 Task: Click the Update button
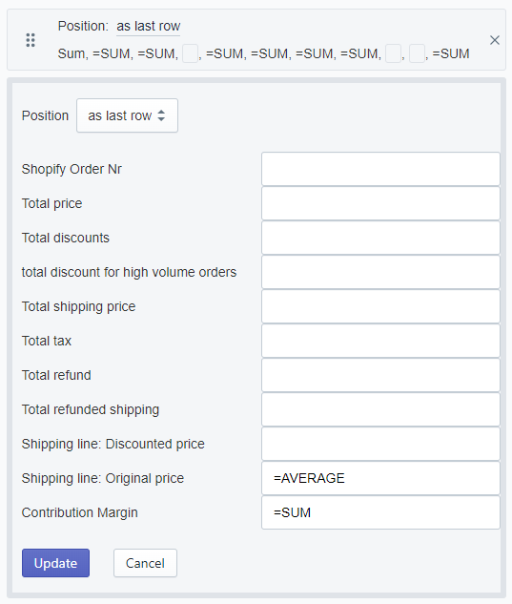click(55, 563)
